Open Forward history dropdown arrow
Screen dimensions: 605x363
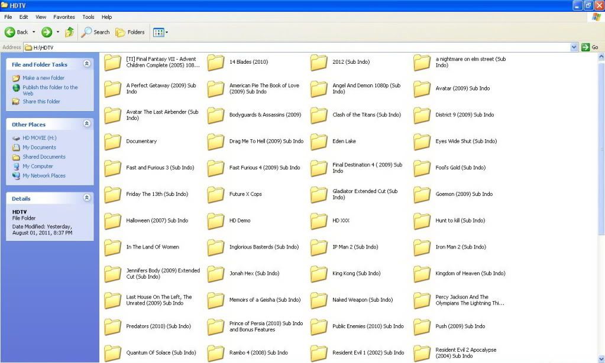click(x=58, y=32)
